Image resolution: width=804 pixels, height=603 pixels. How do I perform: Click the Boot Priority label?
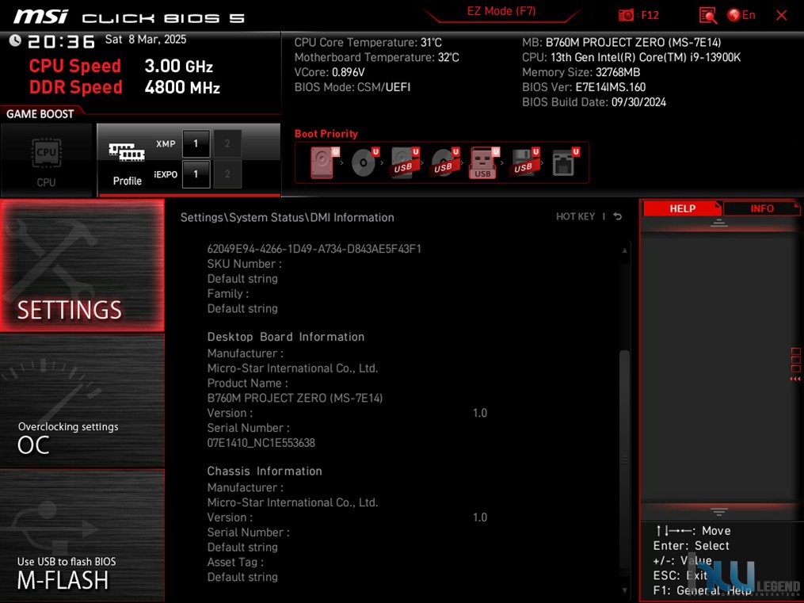[326, 134]
